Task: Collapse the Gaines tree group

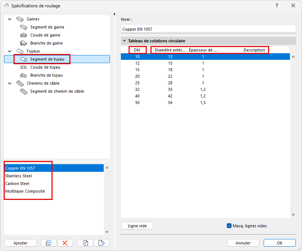Action: point(9,19)
